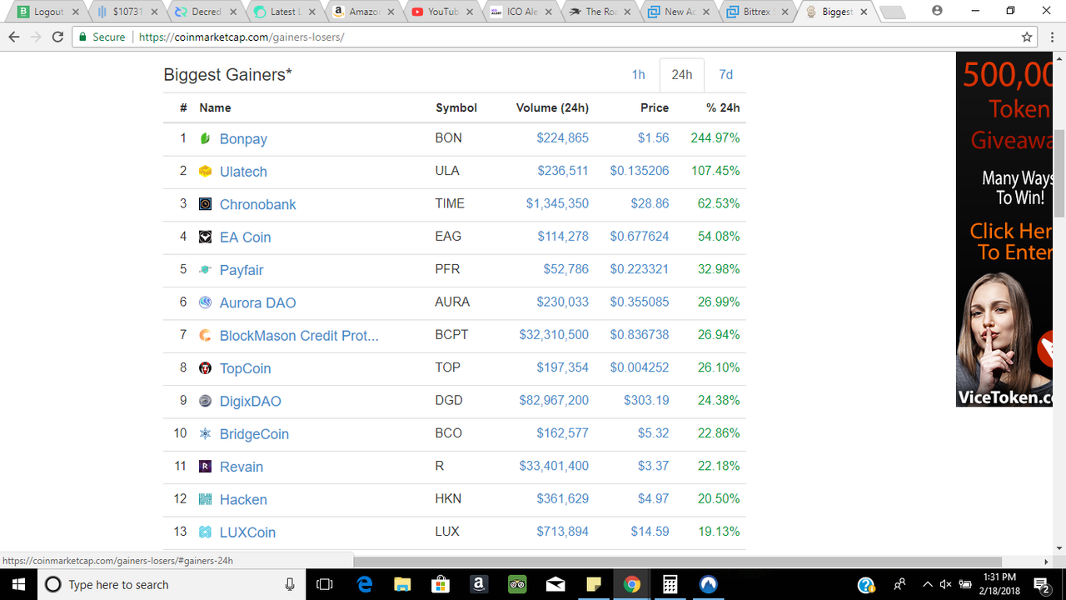
Task: Click the address bar URL field
Action: coord(575,37)
